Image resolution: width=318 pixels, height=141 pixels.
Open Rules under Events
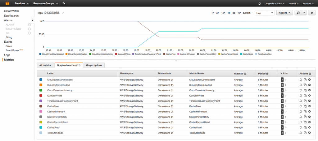pos(9,46)
